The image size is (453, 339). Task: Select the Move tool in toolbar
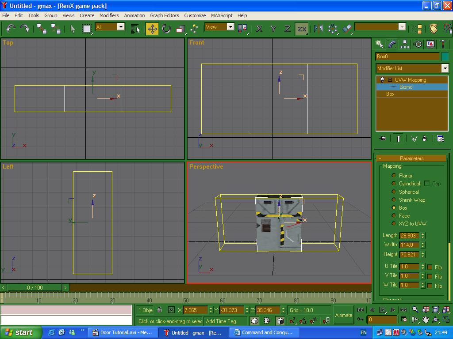pos(152,29)
